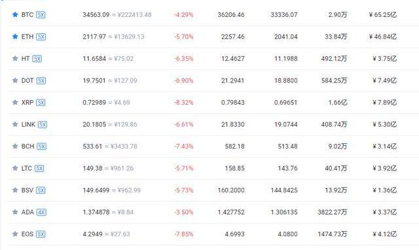The image size is (419, 250).
Task: Add ADA to favorites star
Action: 15,212
